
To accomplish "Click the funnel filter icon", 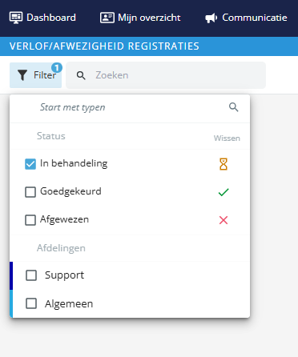I will click(22, 75).
